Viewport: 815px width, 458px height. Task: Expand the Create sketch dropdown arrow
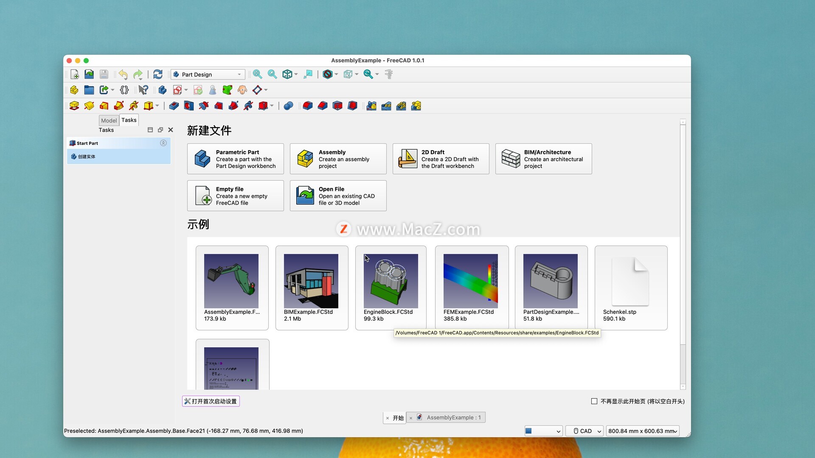186,90
